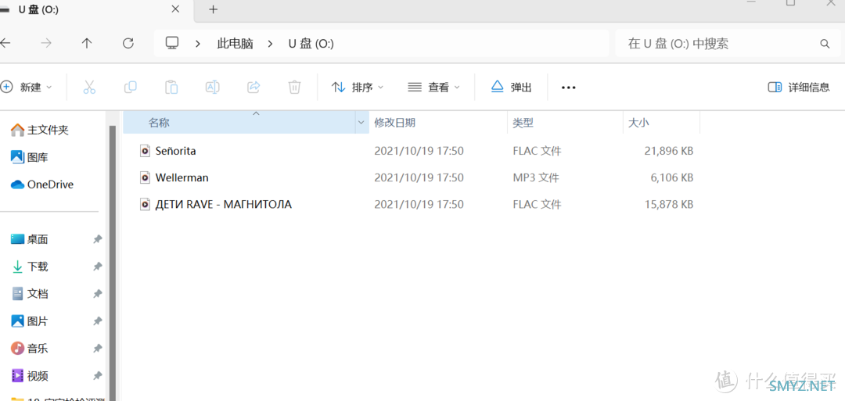
Task: Expand the 名称 column filter arrow
Action: click(x=361, y=123)
